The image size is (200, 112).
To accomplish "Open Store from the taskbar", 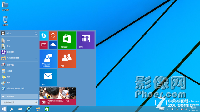I will click(47, 109).
